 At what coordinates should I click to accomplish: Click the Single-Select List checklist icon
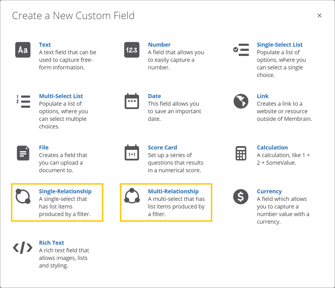click(241, 50)
